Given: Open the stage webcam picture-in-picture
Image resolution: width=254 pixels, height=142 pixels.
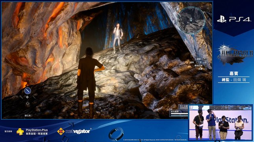Looking at the screenshot, I should pos(220,122).
